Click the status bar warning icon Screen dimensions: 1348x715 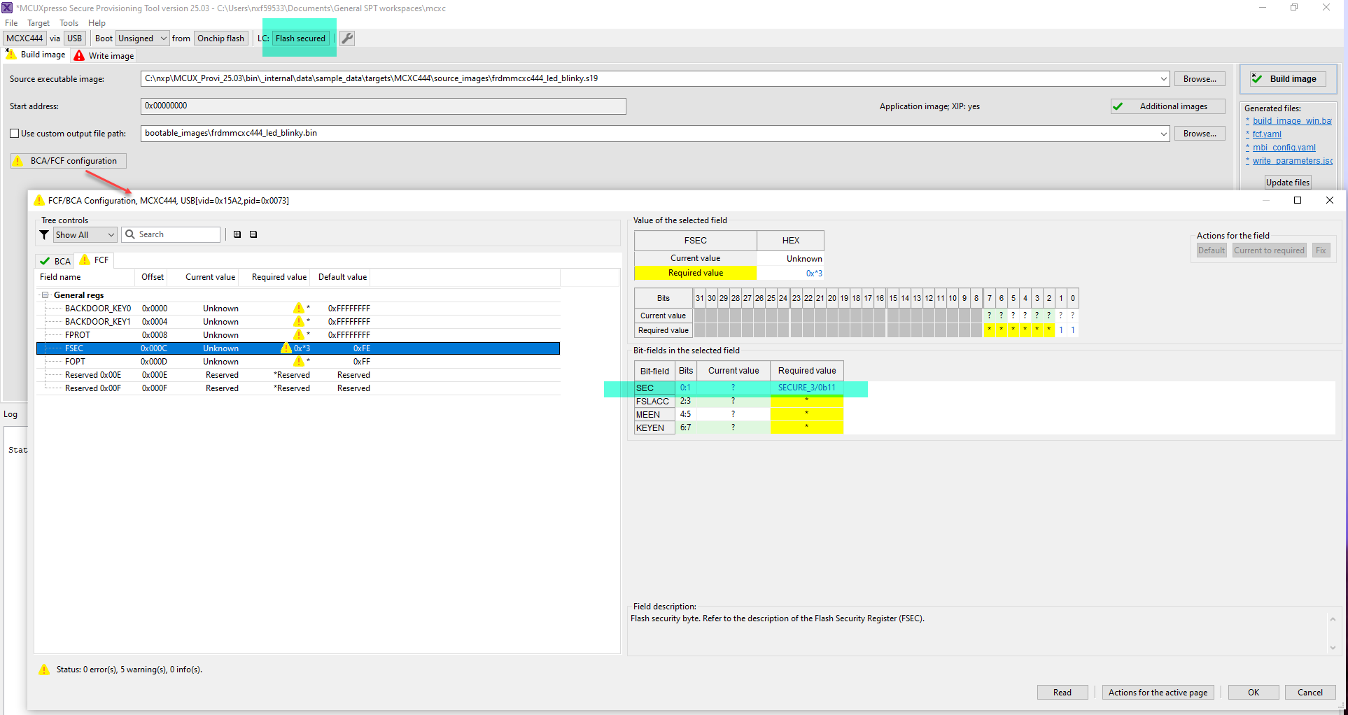(x=44, y=670)
